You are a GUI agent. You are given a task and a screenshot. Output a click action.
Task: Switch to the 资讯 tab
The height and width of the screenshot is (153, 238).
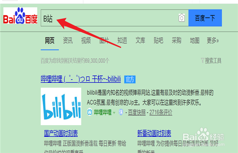(68, 40)
